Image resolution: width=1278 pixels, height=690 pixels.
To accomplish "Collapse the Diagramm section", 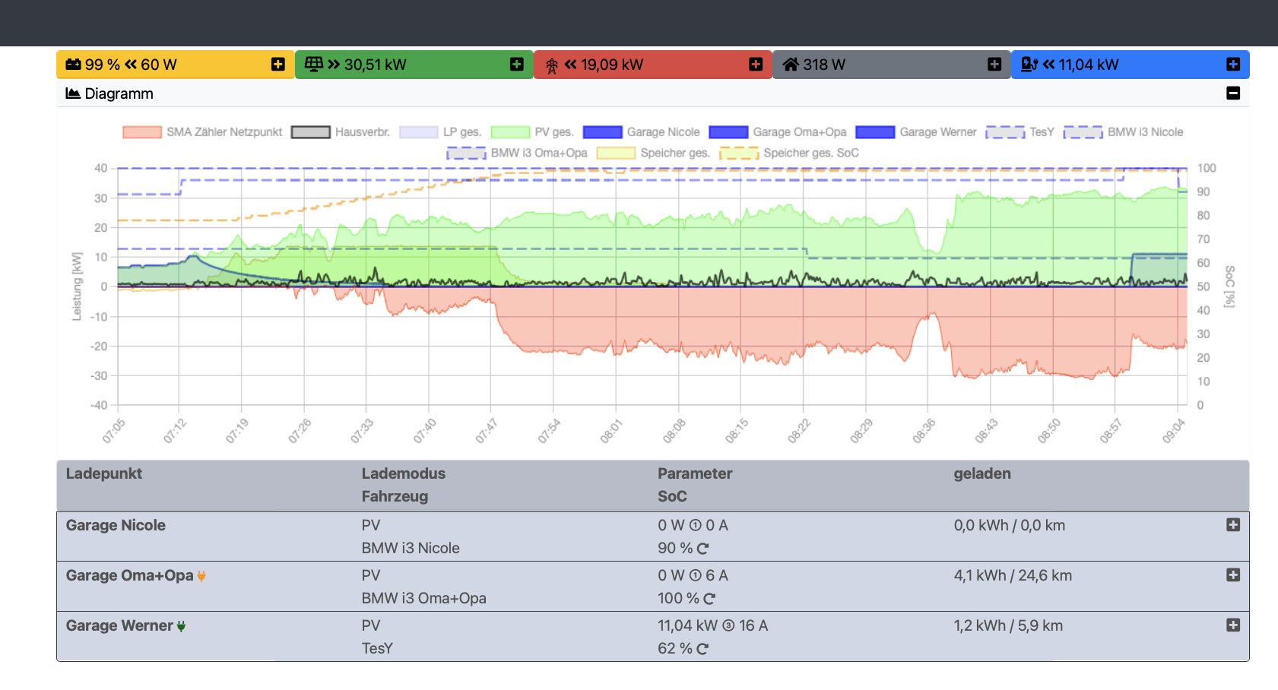I will pyautogui.click(x=1233, y=93).
